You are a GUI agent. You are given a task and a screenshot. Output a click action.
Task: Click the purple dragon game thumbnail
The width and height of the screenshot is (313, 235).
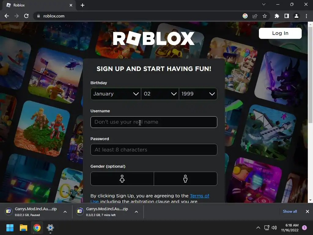coord(282,79)
